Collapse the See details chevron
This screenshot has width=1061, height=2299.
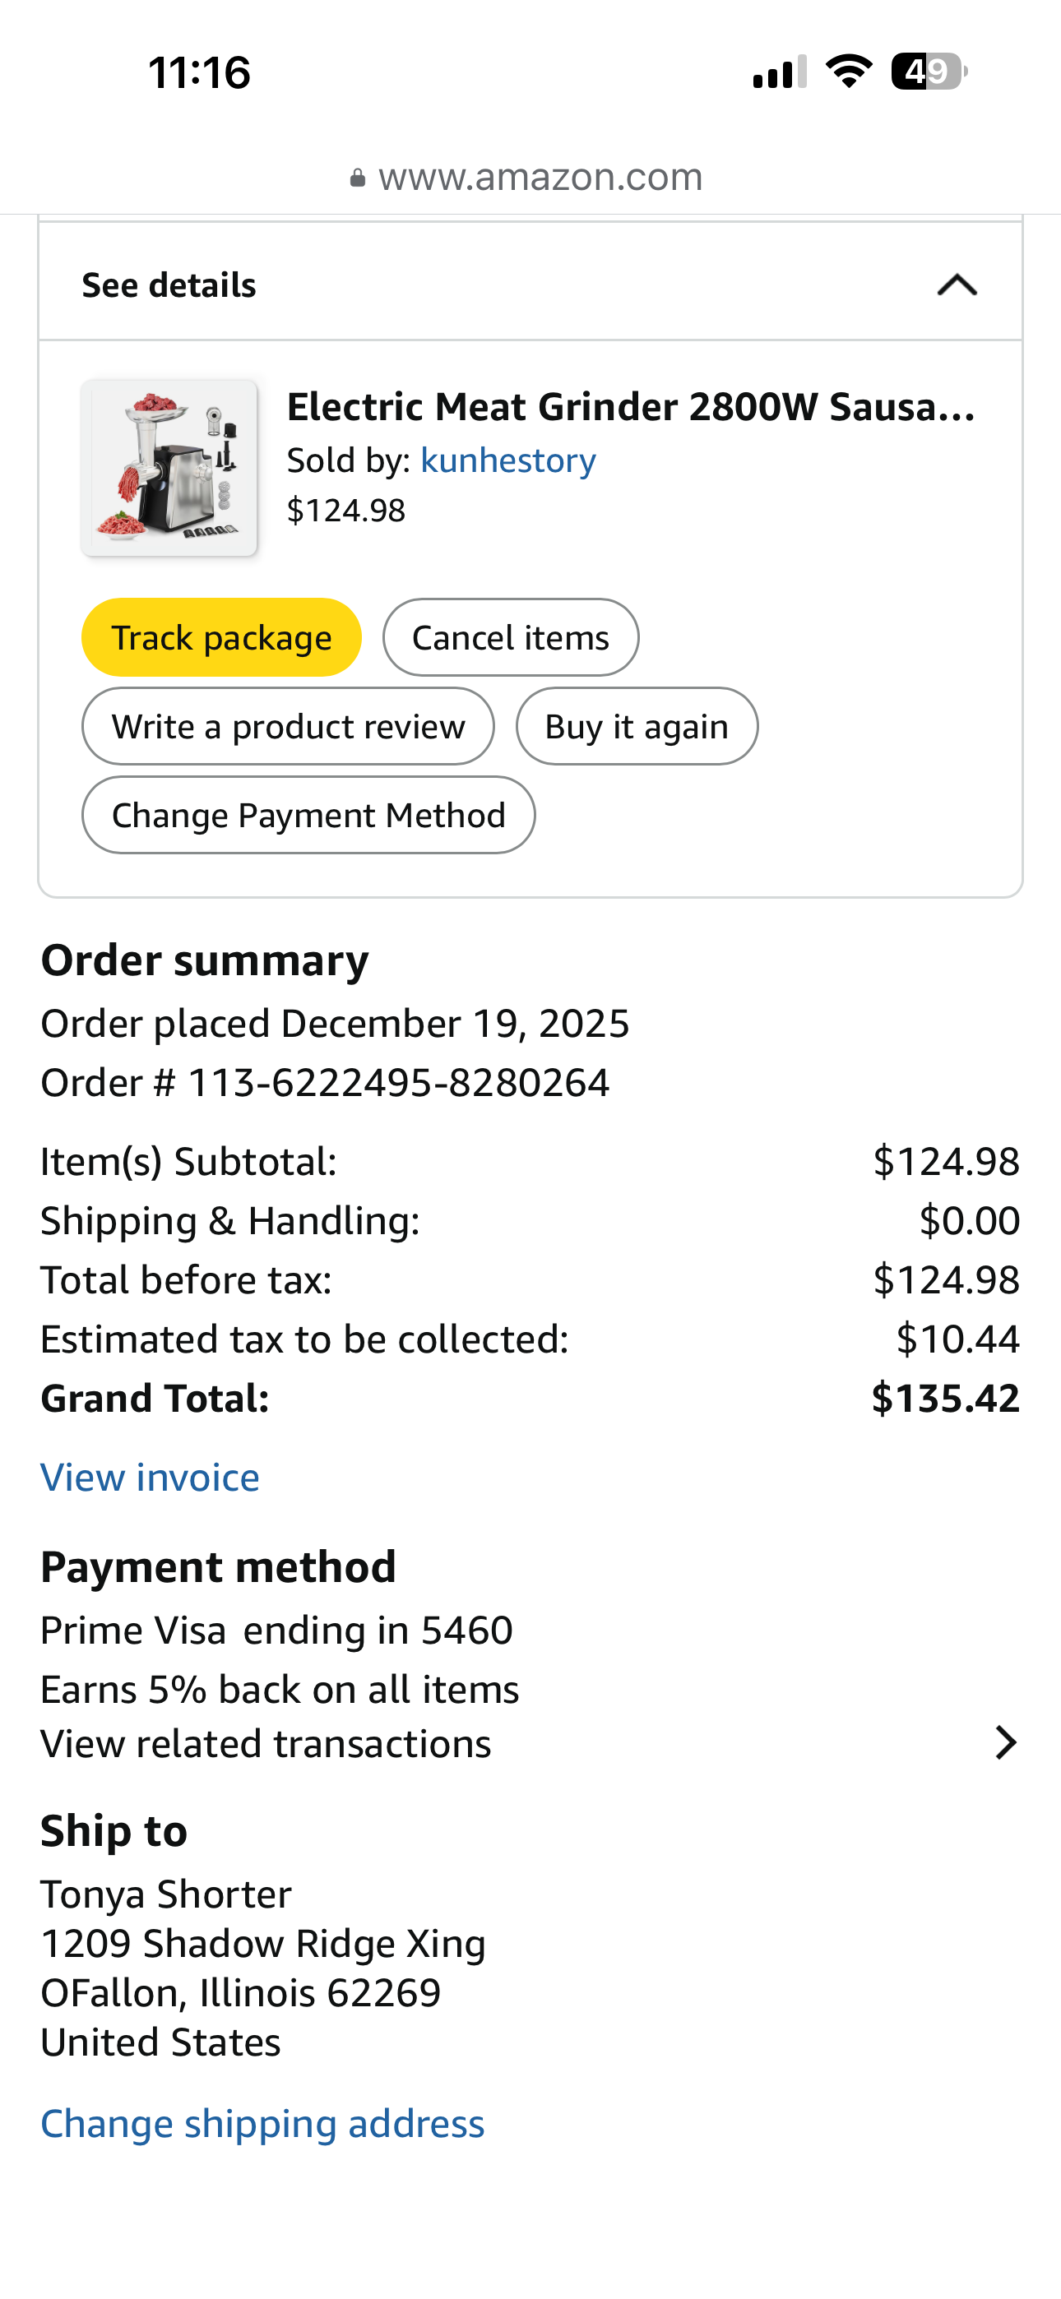[x=957, y=285]
